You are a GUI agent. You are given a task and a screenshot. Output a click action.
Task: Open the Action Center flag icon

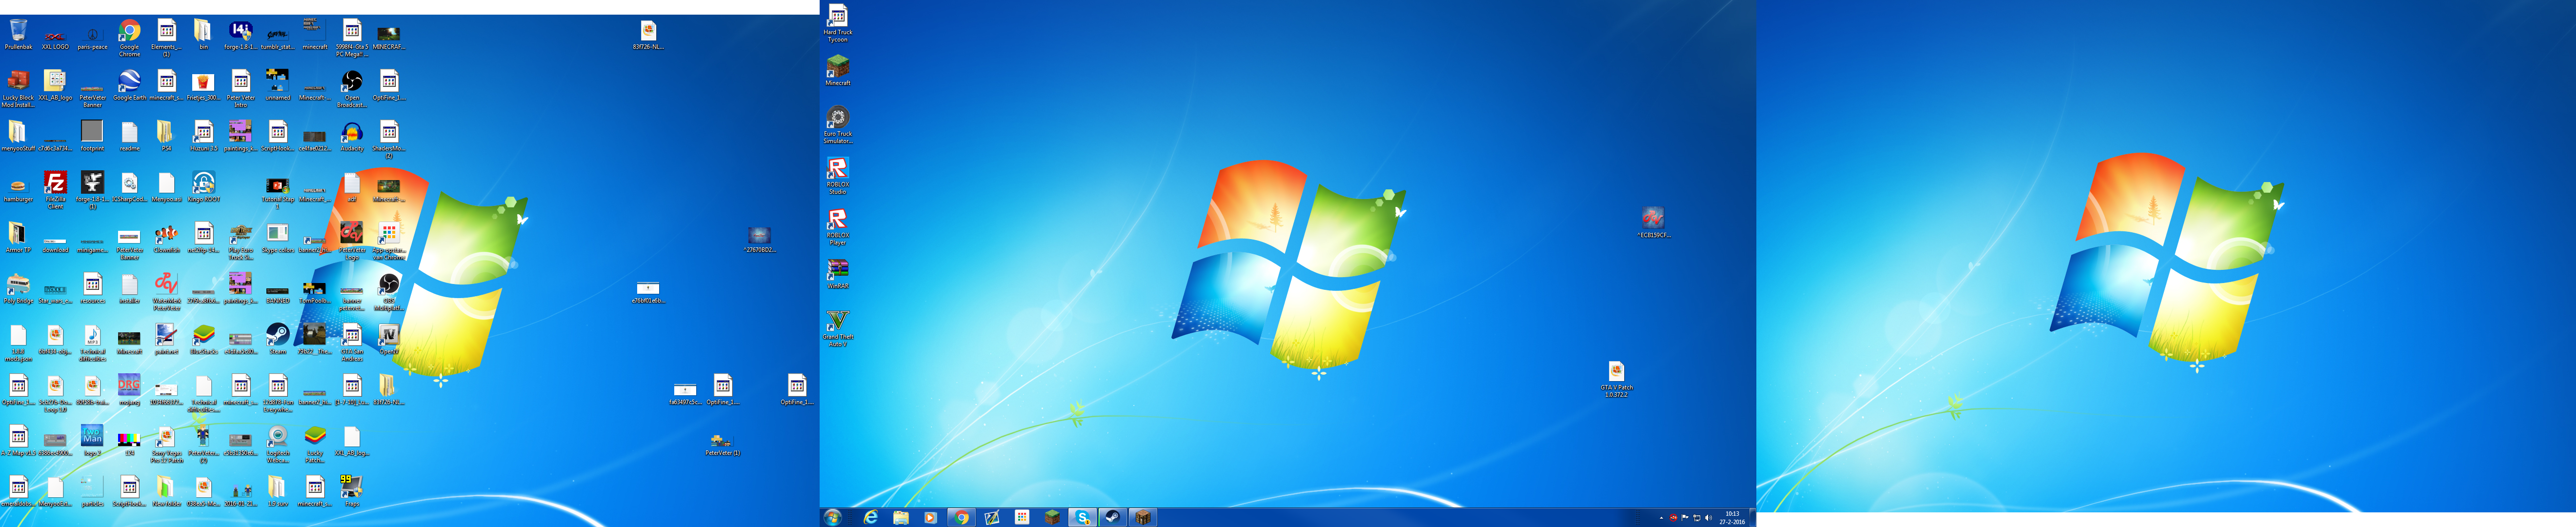(1685, 518)
